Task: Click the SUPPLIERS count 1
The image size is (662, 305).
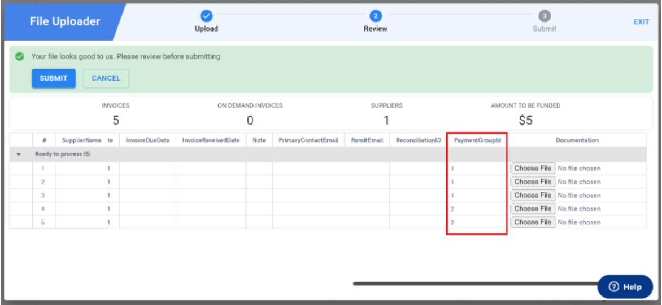Action: [386, 121]
